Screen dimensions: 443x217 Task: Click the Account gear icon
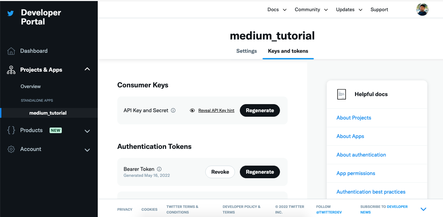pos(11,149)
